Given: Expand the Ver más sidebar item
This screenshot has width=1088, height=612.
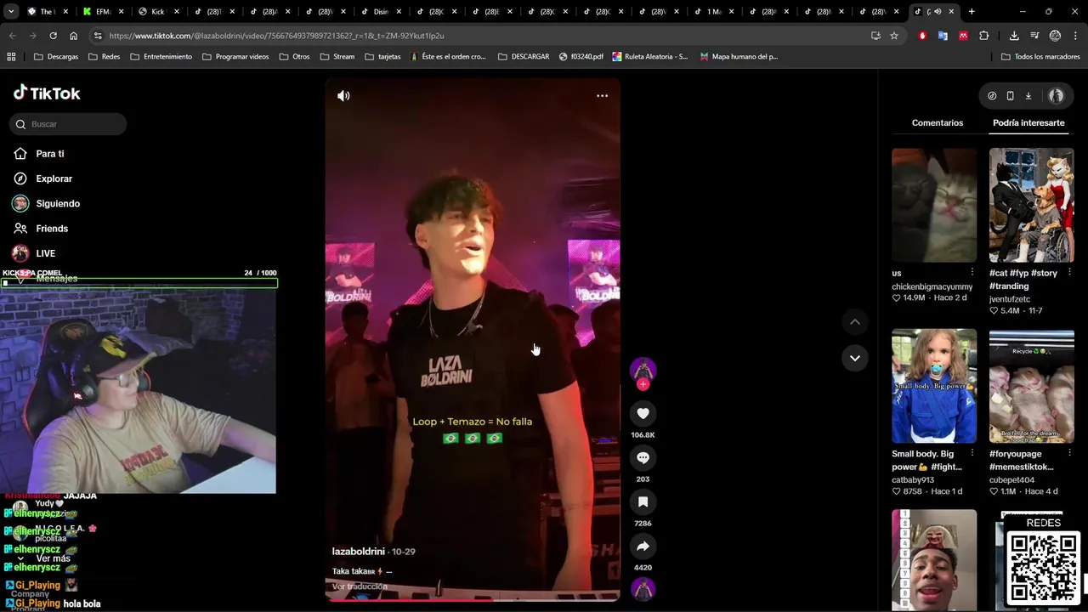Looking at the screenshot, I should pyautogui.click(x=53, y=558).
